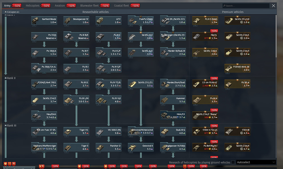The width and height of the screenshot is (283, 169).
Task: Select the Beutepanzer IV vehicle icon
Action: click(67, 21)
